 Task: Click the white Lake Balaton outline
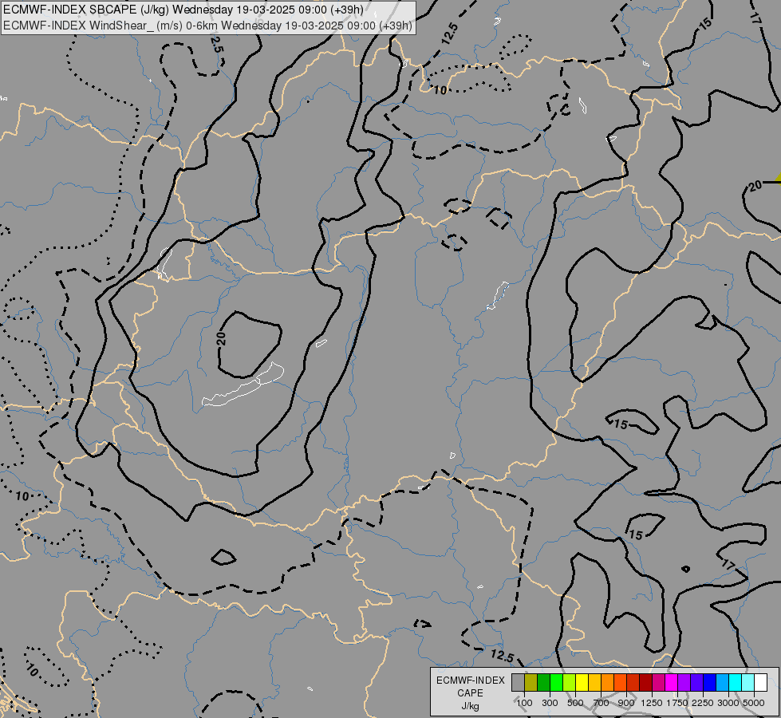[243, 386]
